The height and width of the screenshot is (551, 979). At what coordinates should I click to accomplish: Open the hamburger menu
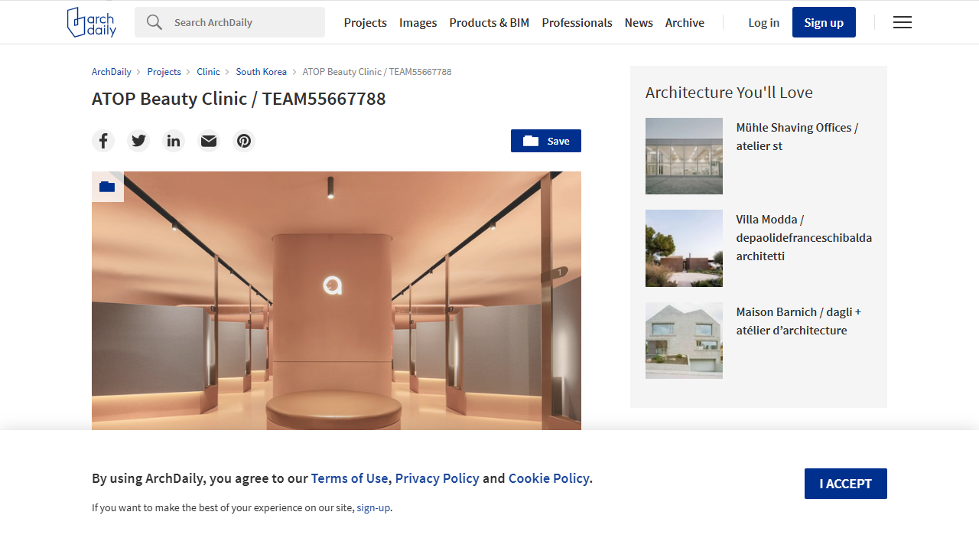[903, 22]
